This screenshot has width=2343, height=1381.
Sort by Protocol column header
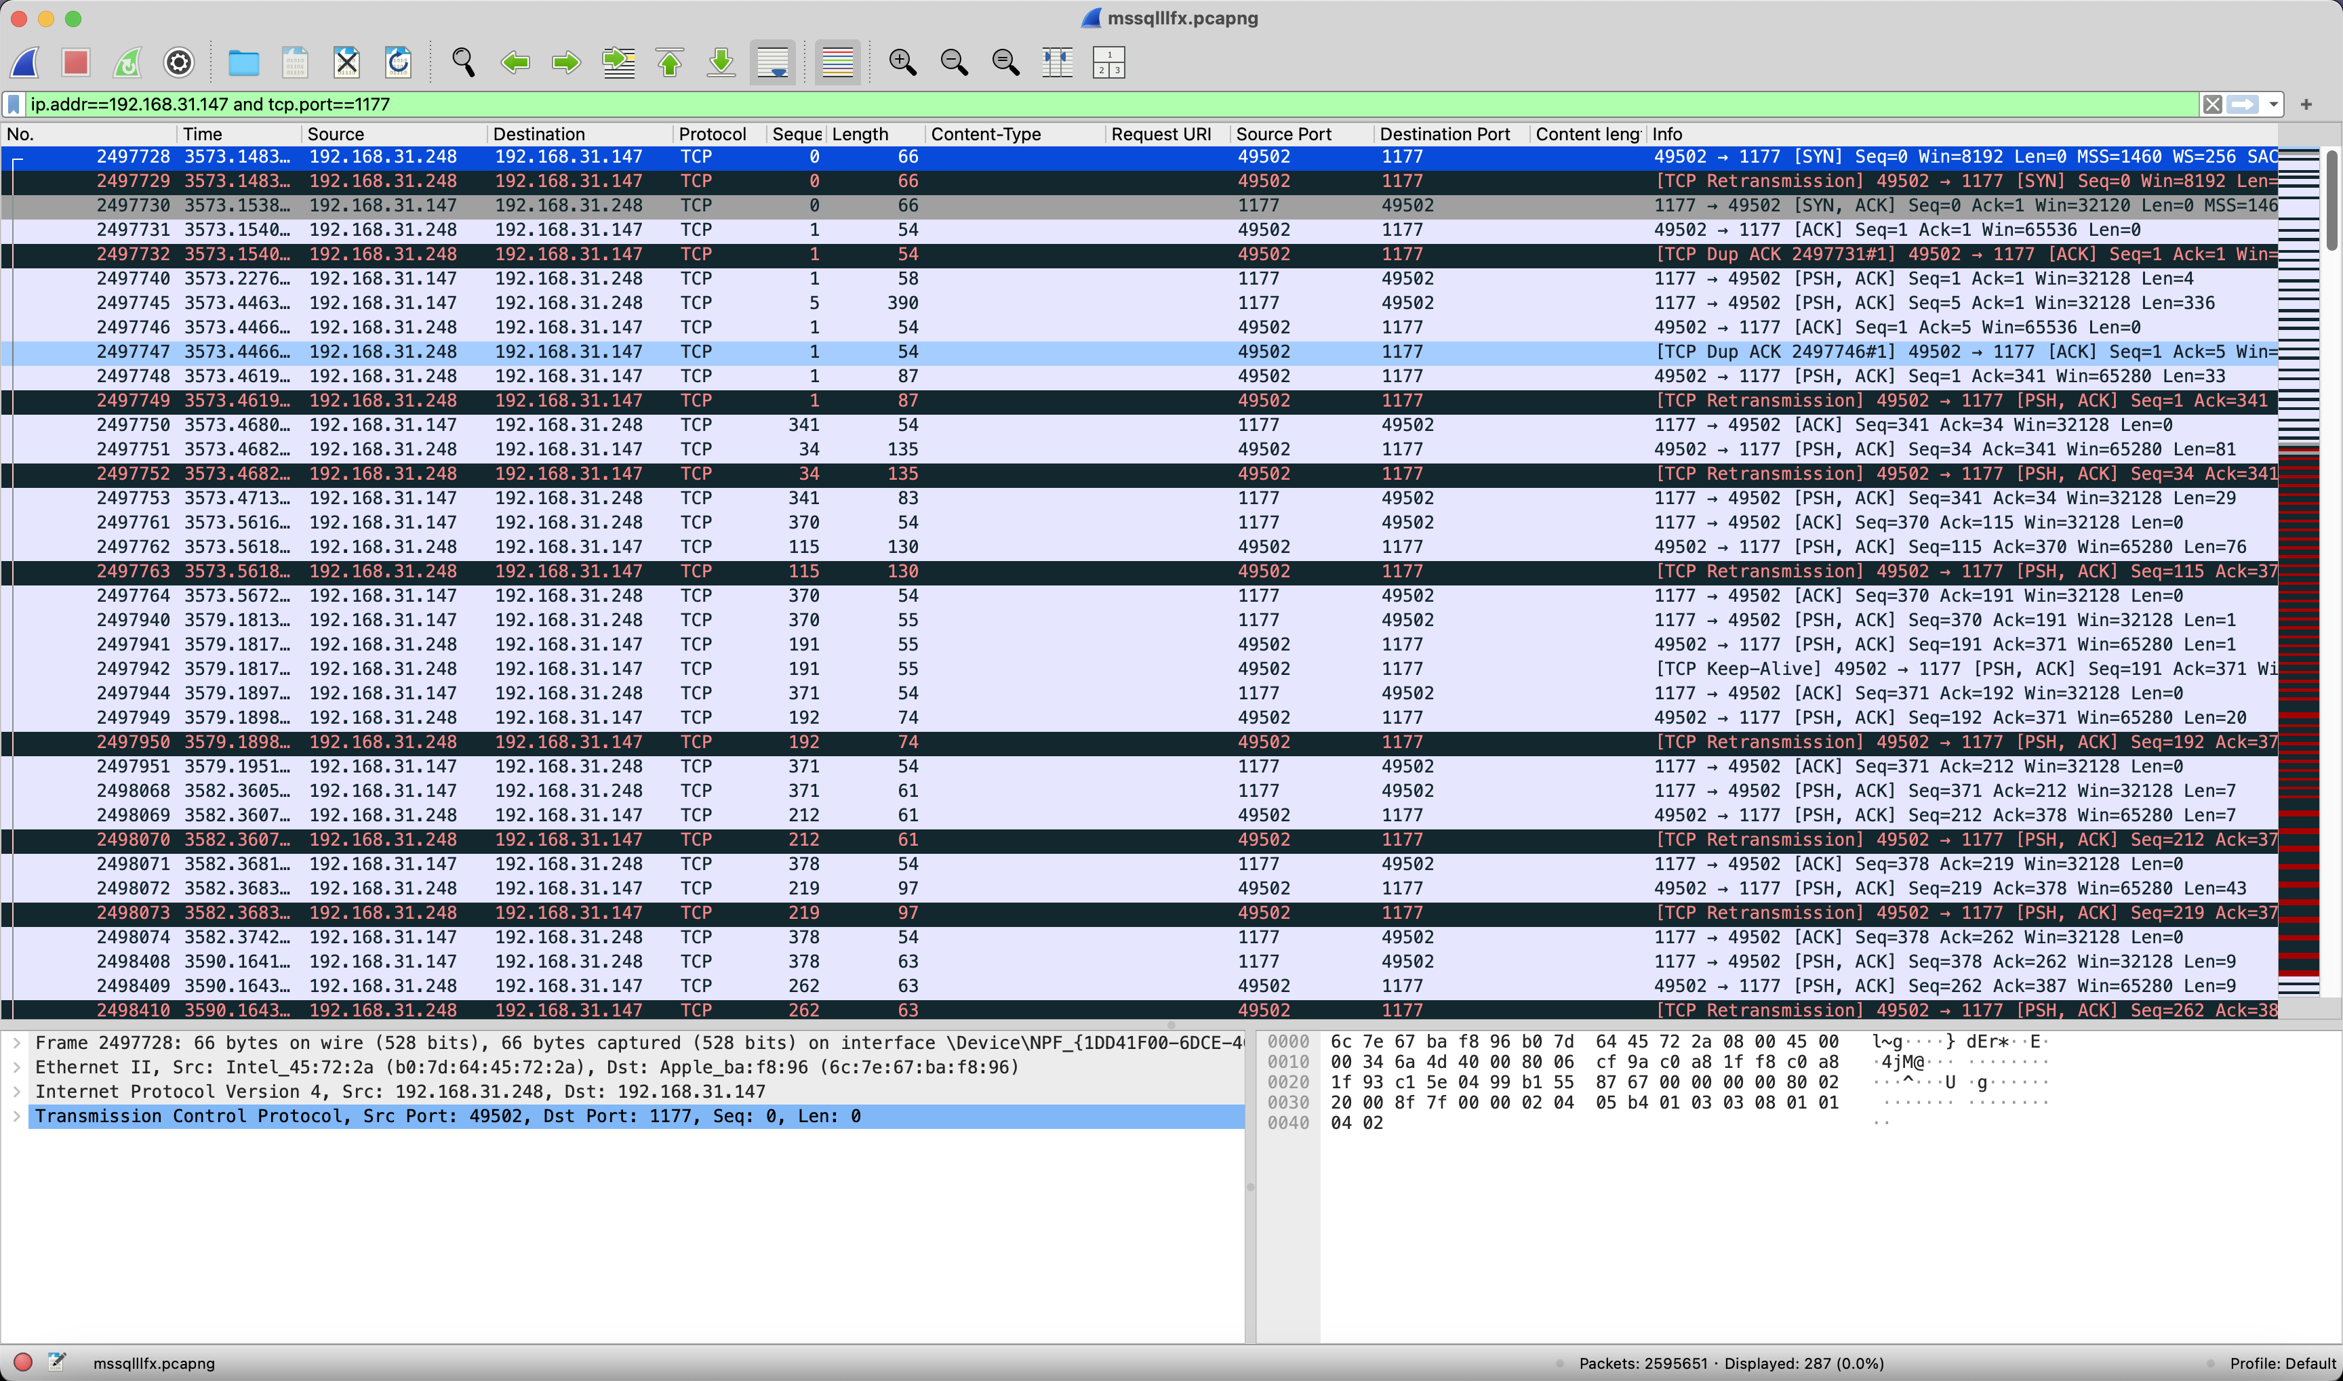click(719, 134)
